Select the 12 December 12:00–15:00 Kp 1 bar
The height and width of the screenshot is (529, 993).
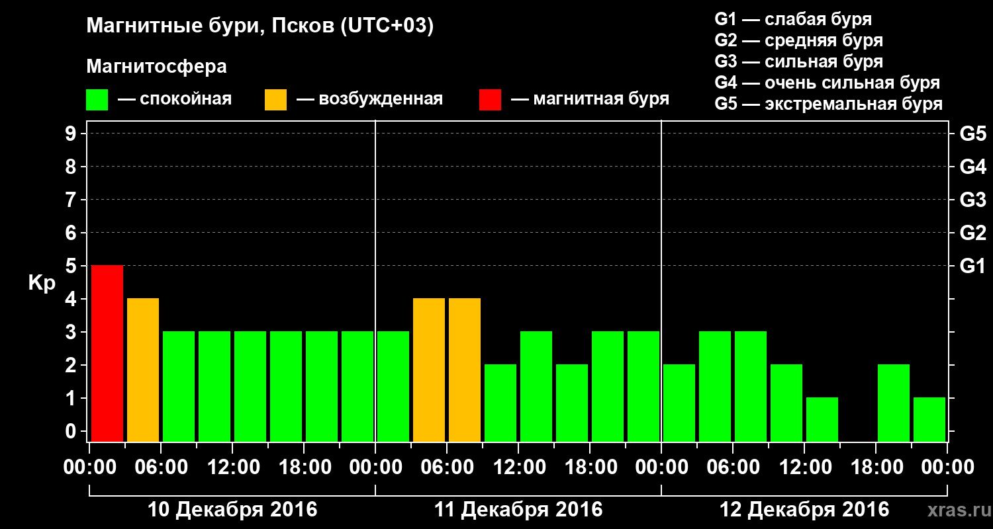[822, 419]
